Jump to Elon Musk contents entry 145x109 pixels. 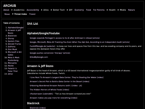point(12,49)
